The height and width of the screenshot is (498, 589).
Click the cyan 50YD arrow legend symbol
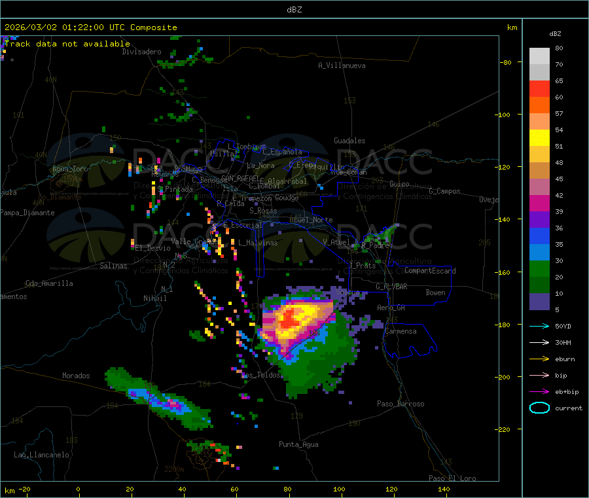click(x=539, y=326)
